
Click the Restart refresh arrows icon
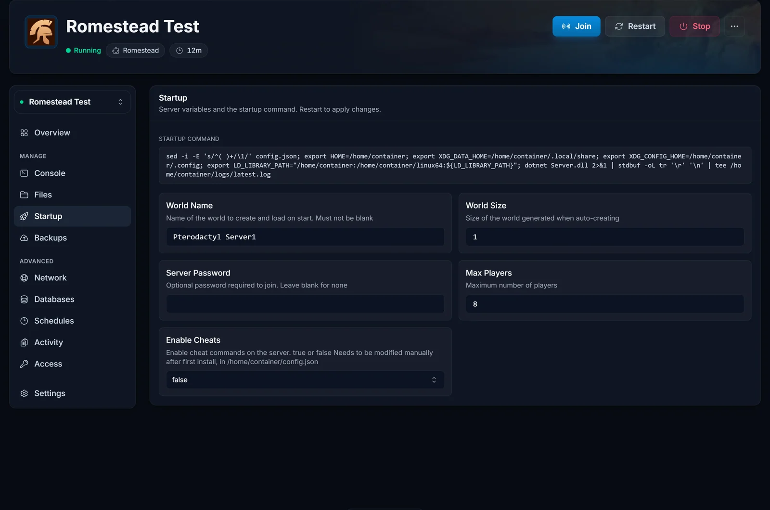coord(619,26)
